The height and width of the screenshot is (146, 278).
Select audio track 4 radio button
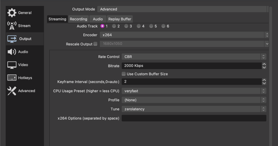(x=139, y=26)
